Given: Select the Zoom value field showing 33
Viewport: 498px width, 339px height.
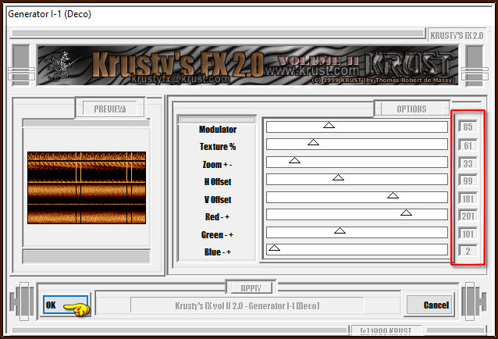Looking at the screenshot, I should (x=468, y=163).
